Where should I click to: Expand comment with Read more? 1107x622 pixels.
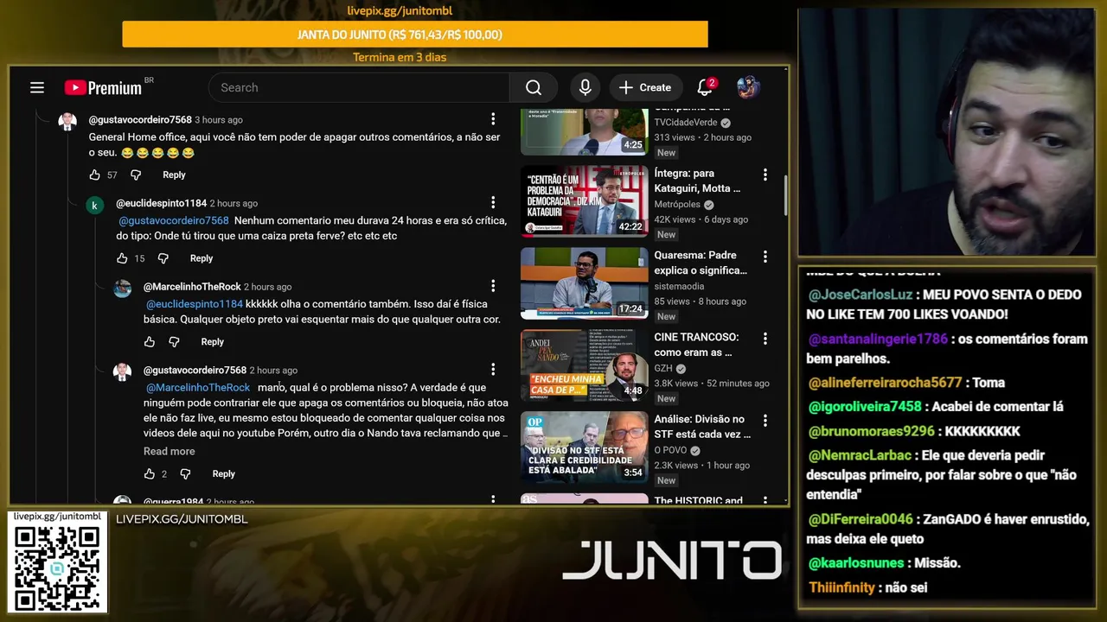(x=169, y=451)
